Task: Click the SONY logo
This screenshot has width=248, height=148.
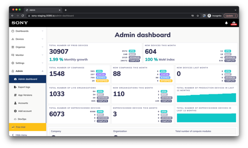Action: [x=20, y=23]
